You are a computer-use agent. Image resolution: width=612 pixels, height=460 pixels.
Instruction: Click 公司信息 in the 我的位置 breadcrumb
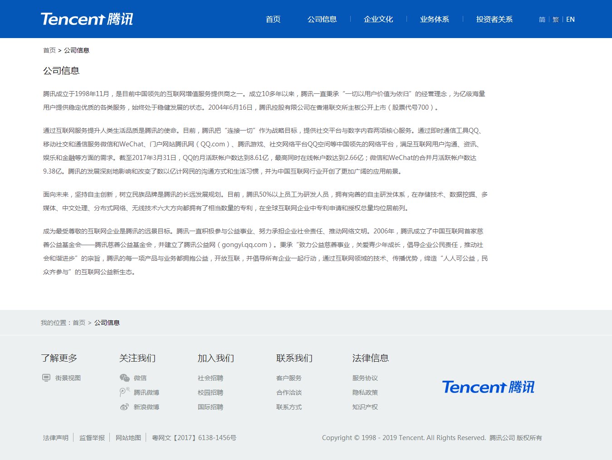pos(107,323)
